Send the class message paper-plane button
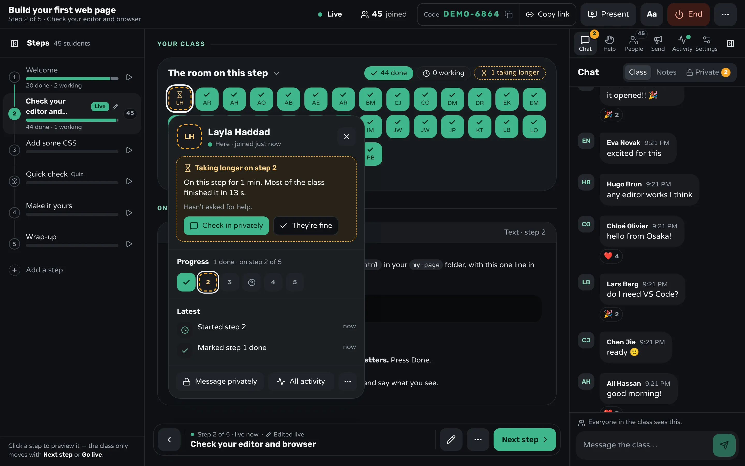 [724, 445]
